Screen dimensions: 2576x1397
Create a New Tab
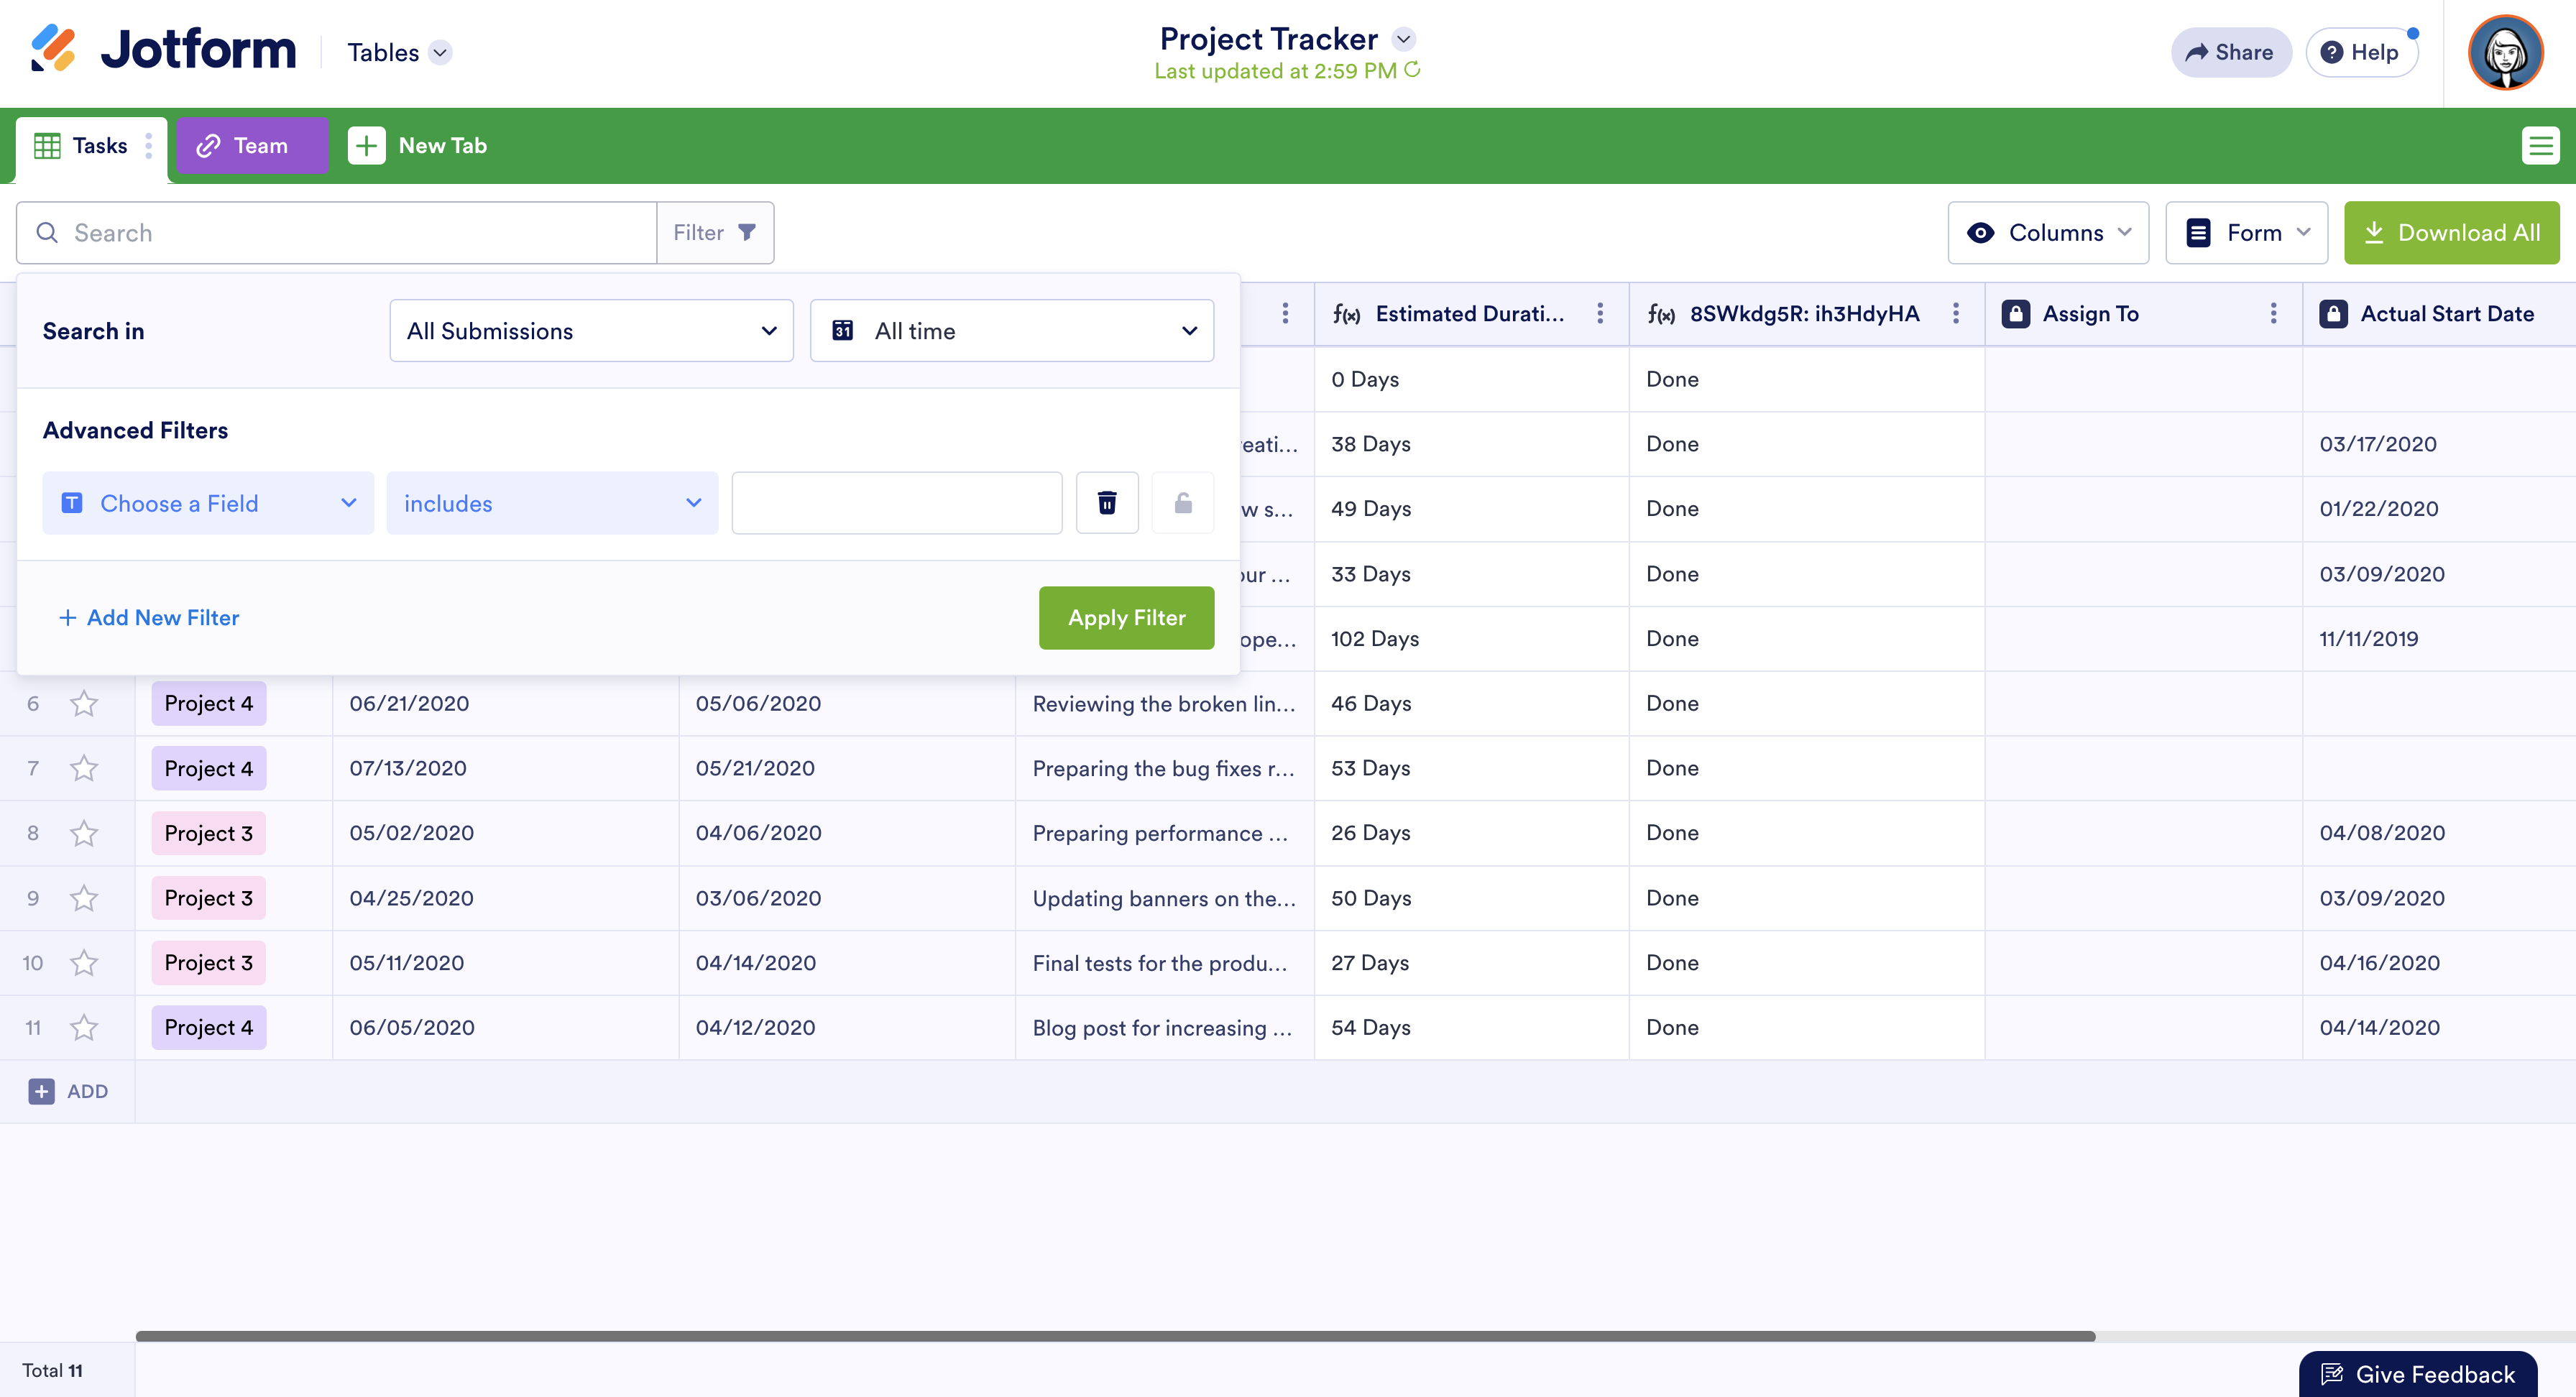coord(418,146)
